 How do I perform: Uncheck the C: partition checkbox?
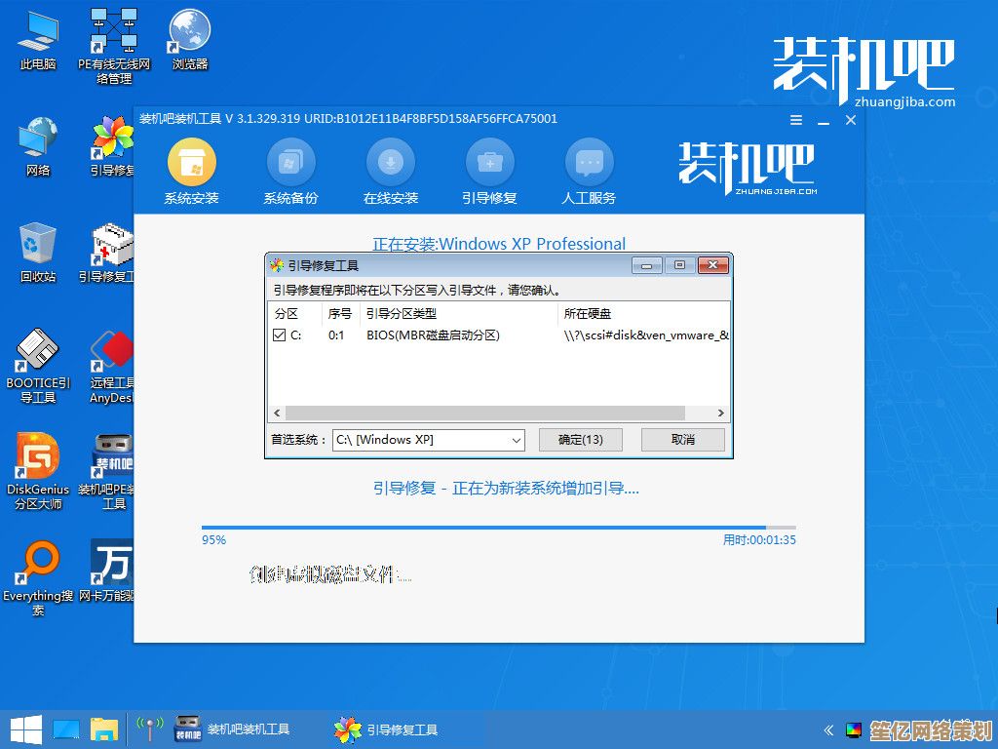tap(280, 335)
